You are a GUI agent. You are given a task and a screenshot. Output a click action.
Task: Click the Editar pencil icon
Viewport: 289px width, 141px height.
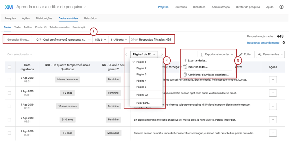point(241,54)
